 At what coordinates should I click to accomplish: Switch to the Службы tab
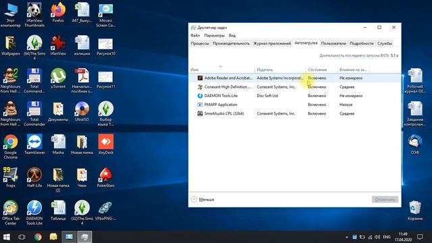(x=384, y=43)
